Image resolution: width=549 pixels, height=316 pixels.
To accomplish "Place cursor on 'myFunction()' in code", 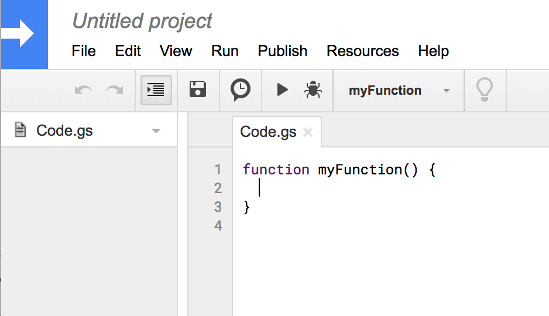I will point(368,170).
